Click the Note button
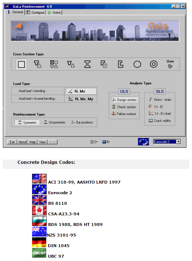 [x=53, y=142]
